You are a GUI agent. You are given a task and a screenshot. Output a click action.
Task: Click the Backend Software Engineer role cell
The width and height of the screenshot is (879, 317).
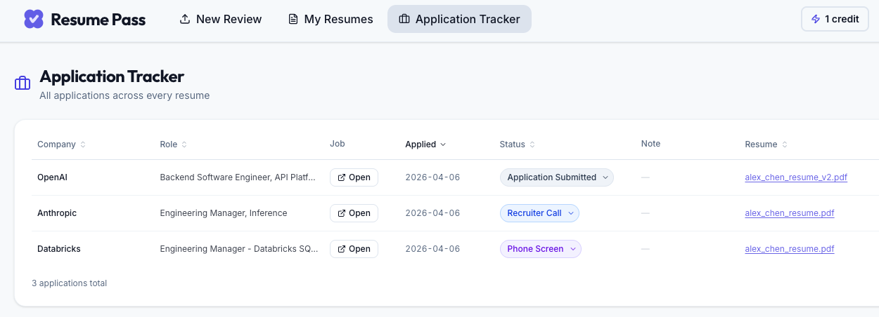pyautogui.click(x=238, y=177)
